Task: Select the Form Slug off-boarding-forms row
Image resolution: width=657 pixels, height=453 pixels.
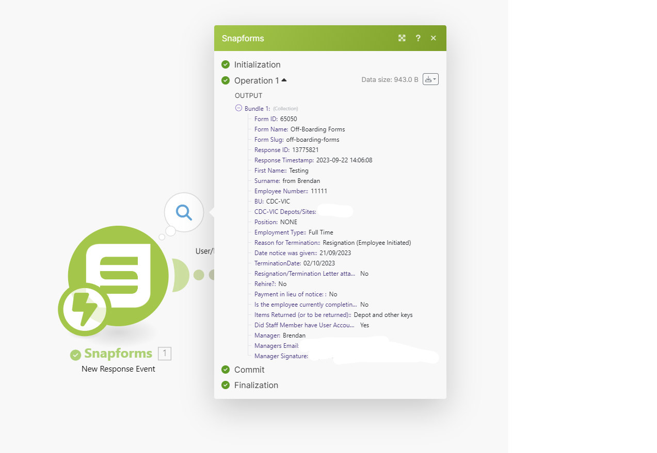Action: (297, 140)
